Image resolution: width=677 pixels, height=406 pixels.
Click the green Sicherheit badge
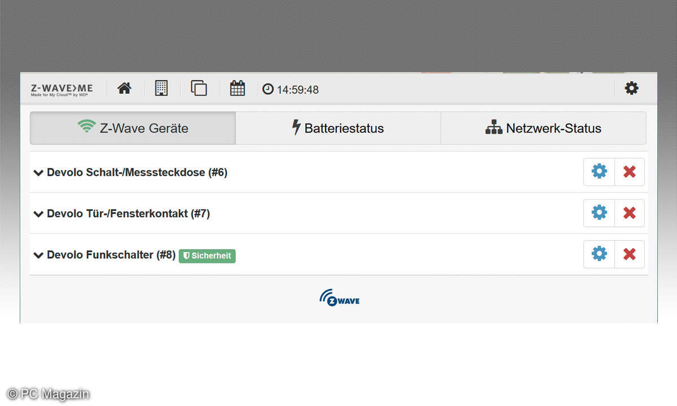tap(207, 256)
